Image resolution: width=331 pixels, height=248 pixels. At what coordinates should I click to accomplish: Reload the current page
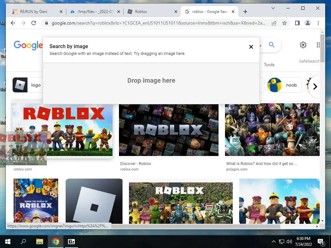click(x=34, y=23)
